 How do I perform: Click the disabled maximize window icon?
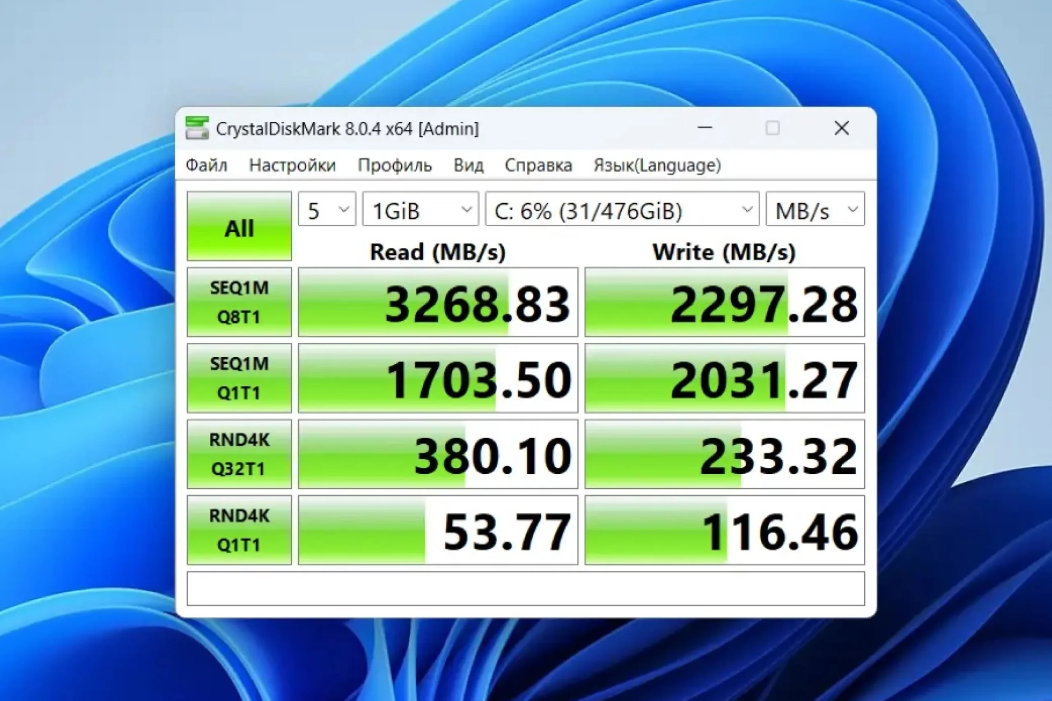click(773, 128)
